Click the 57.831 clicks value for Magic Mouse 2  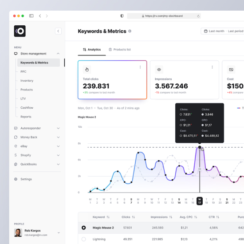127,228
